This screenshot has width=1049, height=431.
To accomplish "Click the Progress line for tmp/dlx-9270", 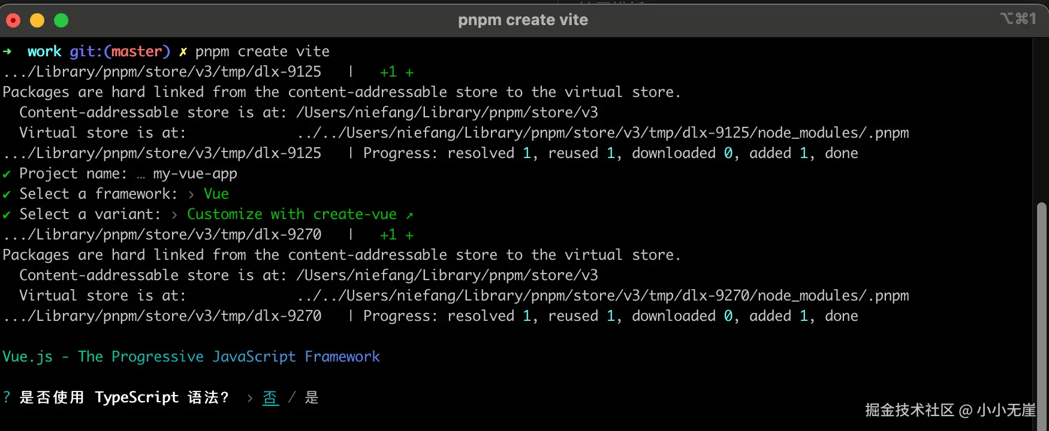I will [430, 316].
